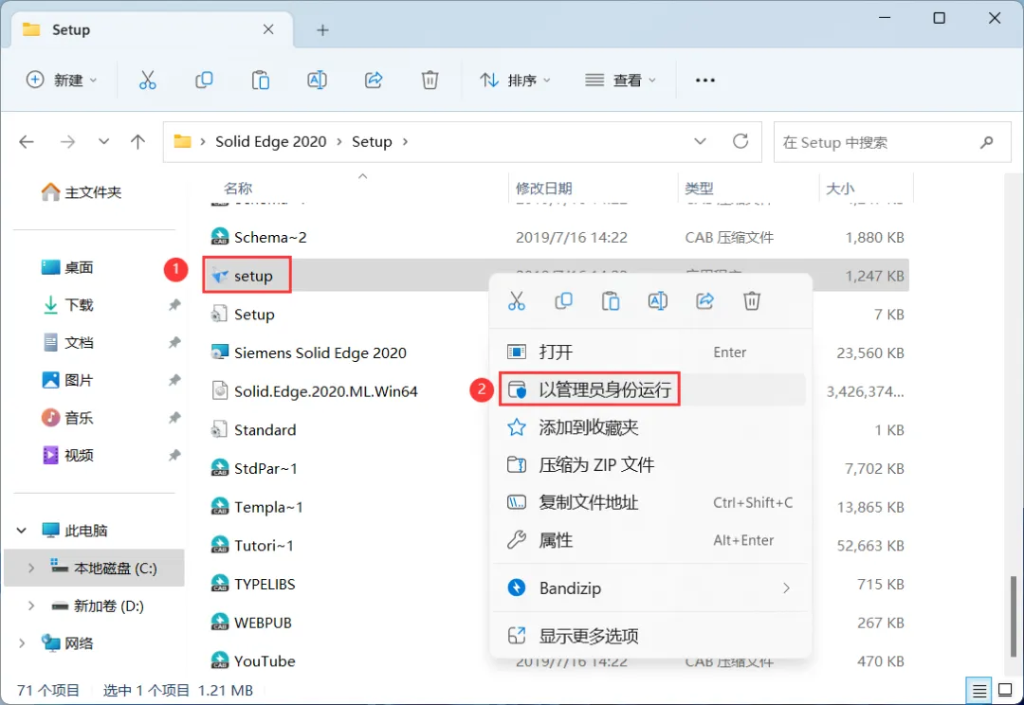
Task: Open 图片 in the sidebar
Action: 68,381
